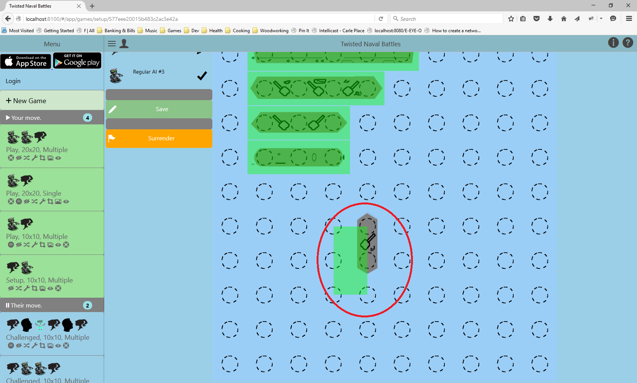Click the Menu heading in the sidebar

click(x=52, y=44)
